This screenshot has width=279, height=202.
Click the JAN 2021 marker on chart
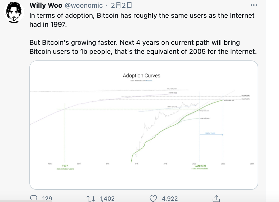tap(200, 166)
